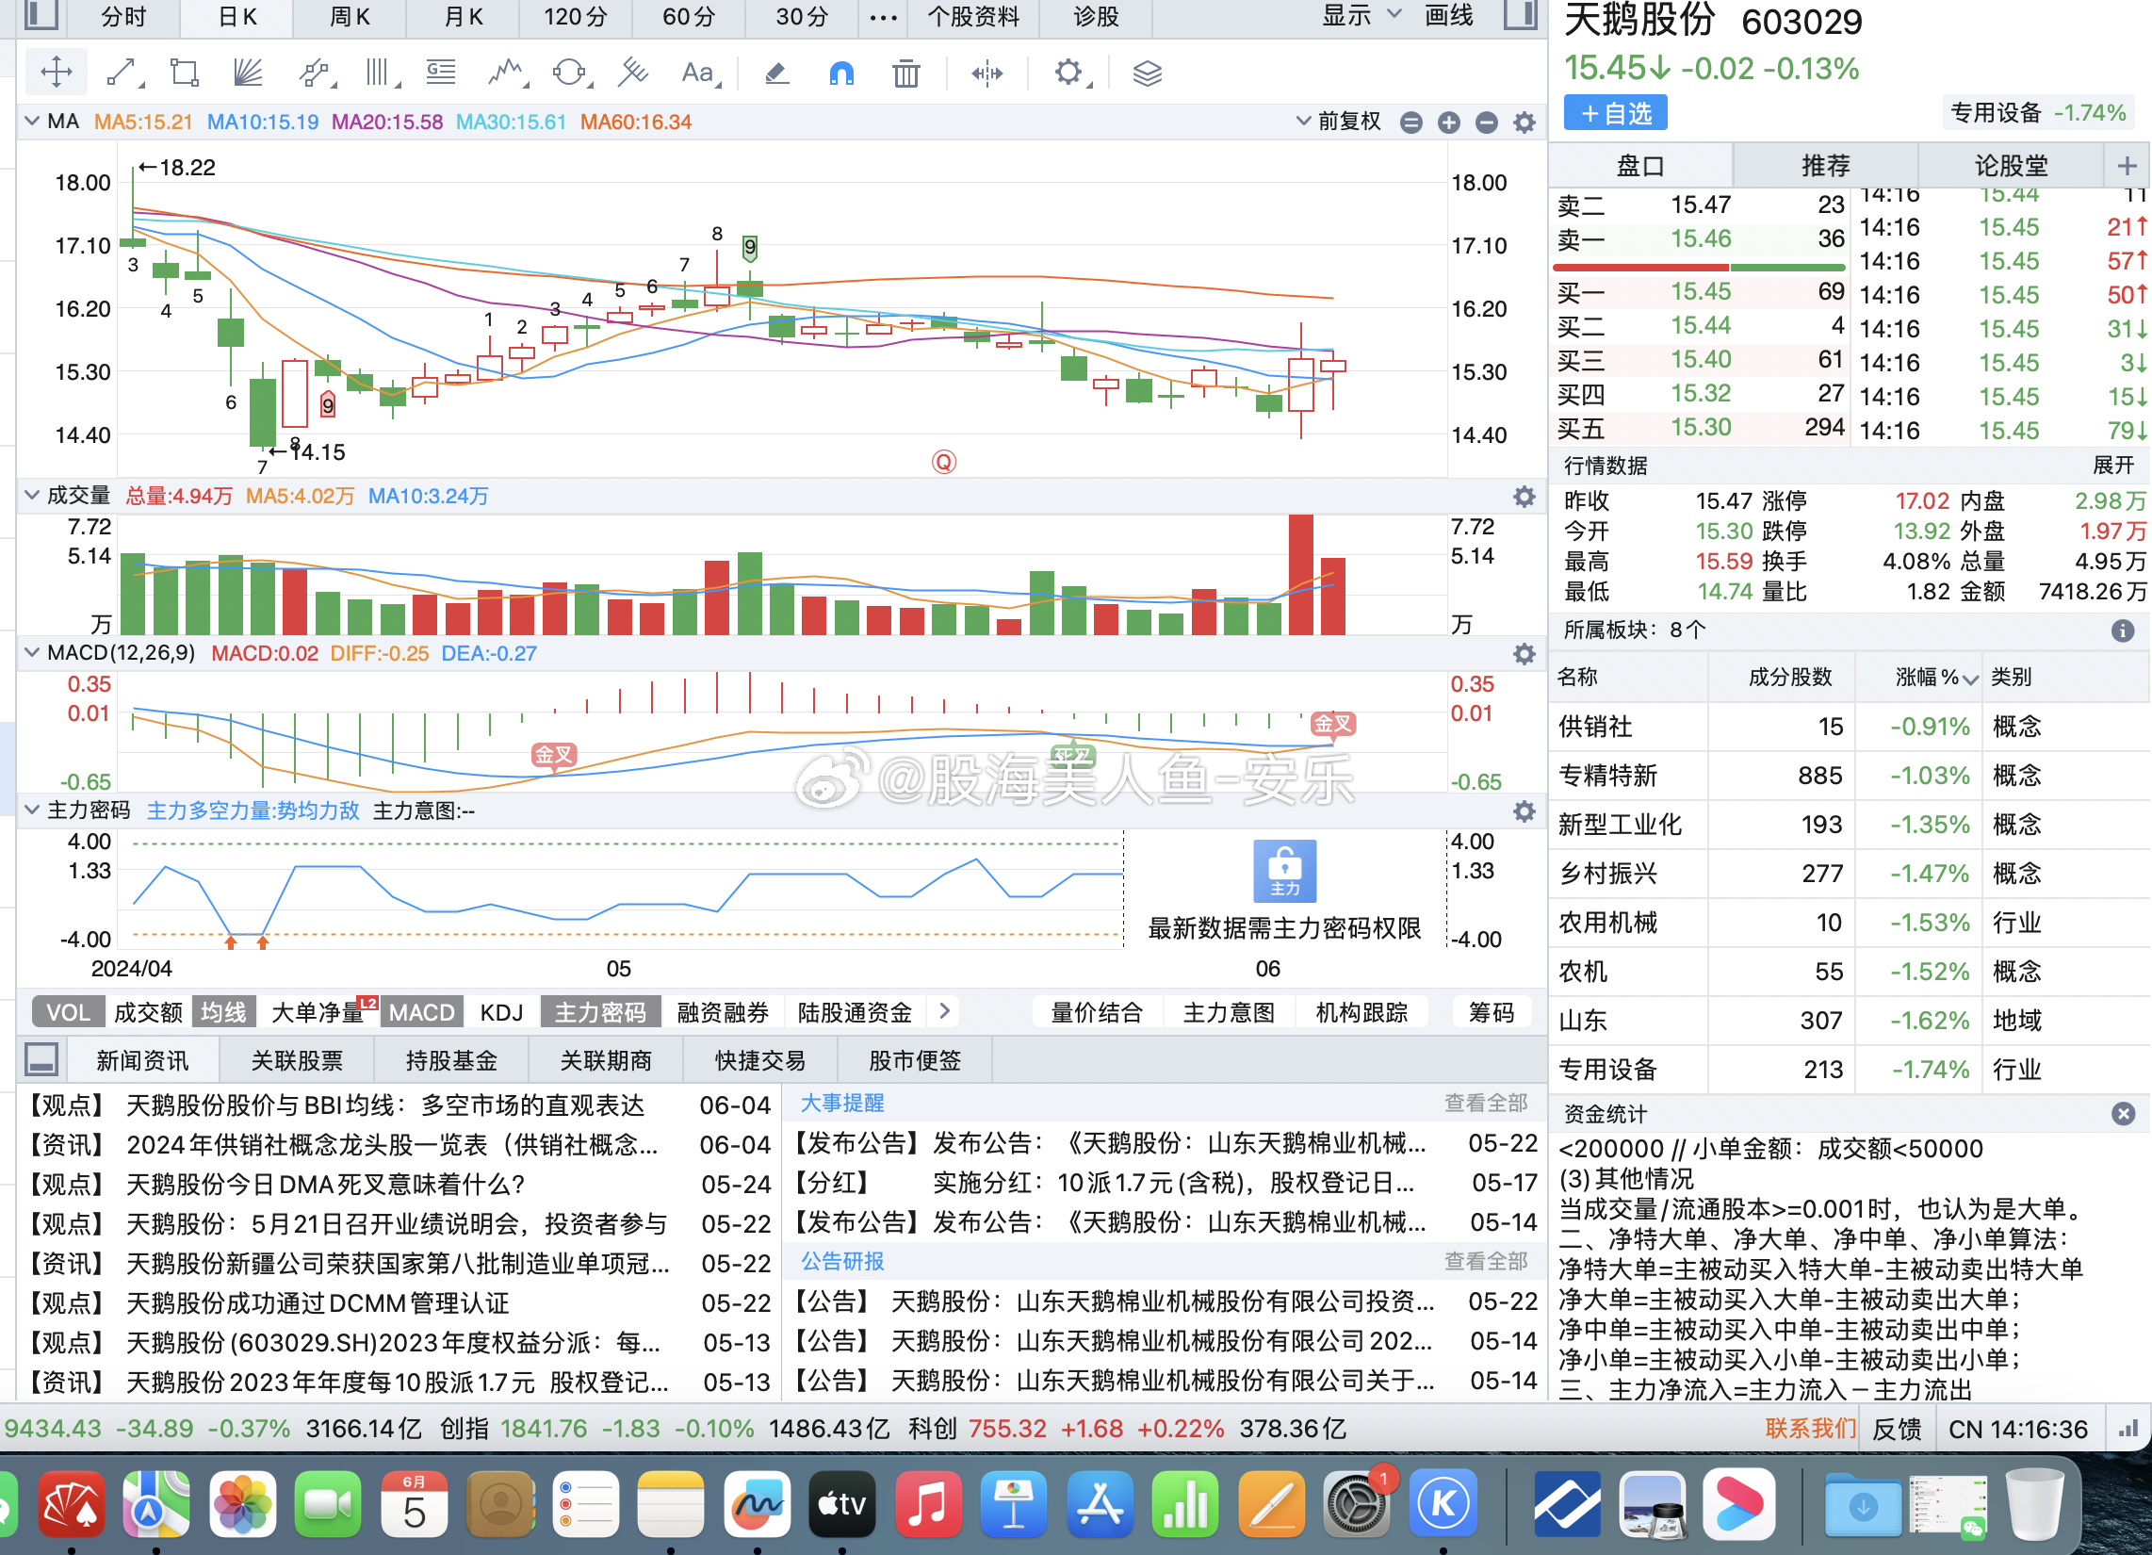Select the trend line drawing tool
Screen dimensions: 2152x1555
click(x=122, y=72)
